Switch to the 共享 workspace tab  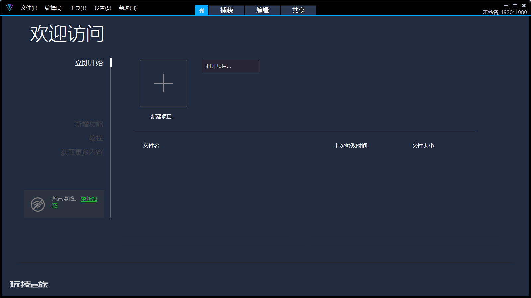point(298,10)
